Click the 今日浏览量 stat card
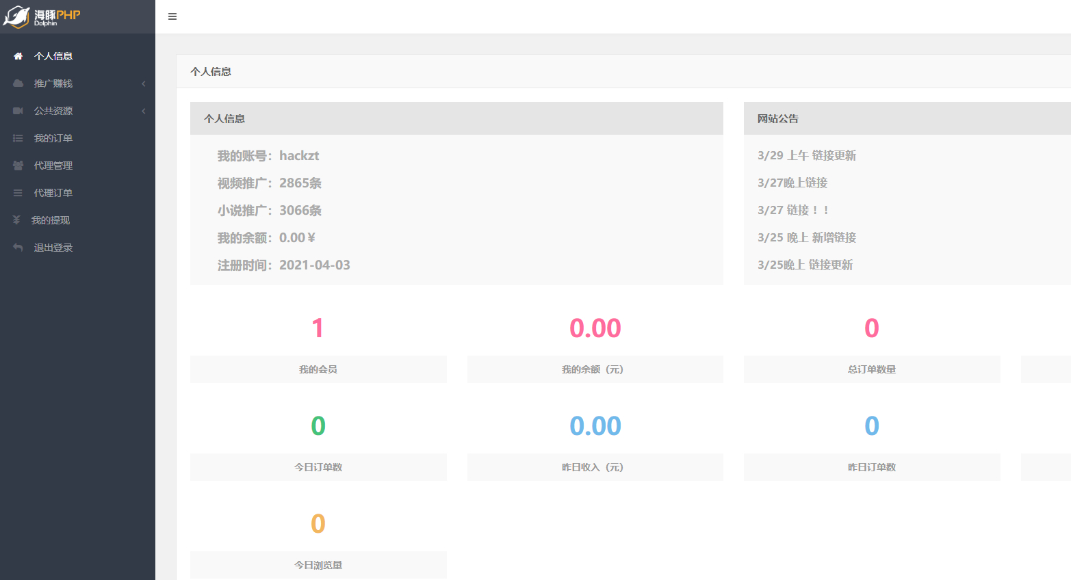The height and width of the screenshot is (580, 1071). point(318,540)
